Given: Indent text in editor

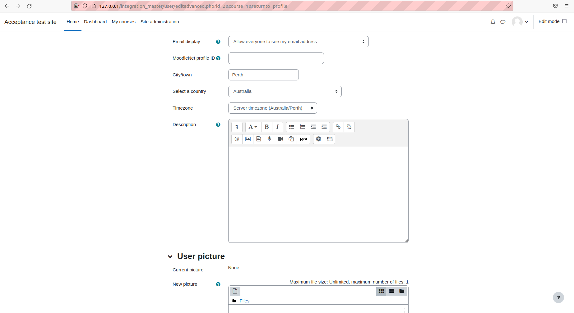Looking at the screenshot, I should tap(324, 127).
